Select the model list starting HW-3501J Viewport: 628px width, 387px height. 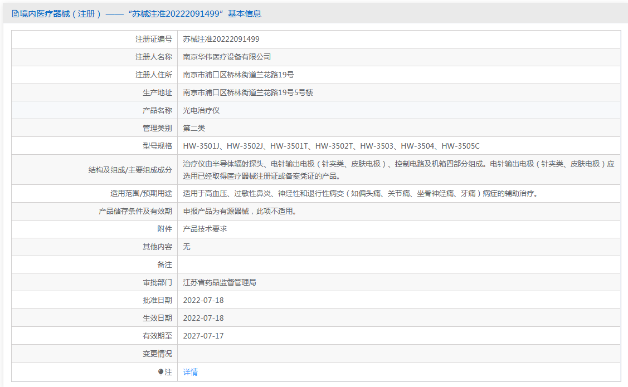point(331,146)
